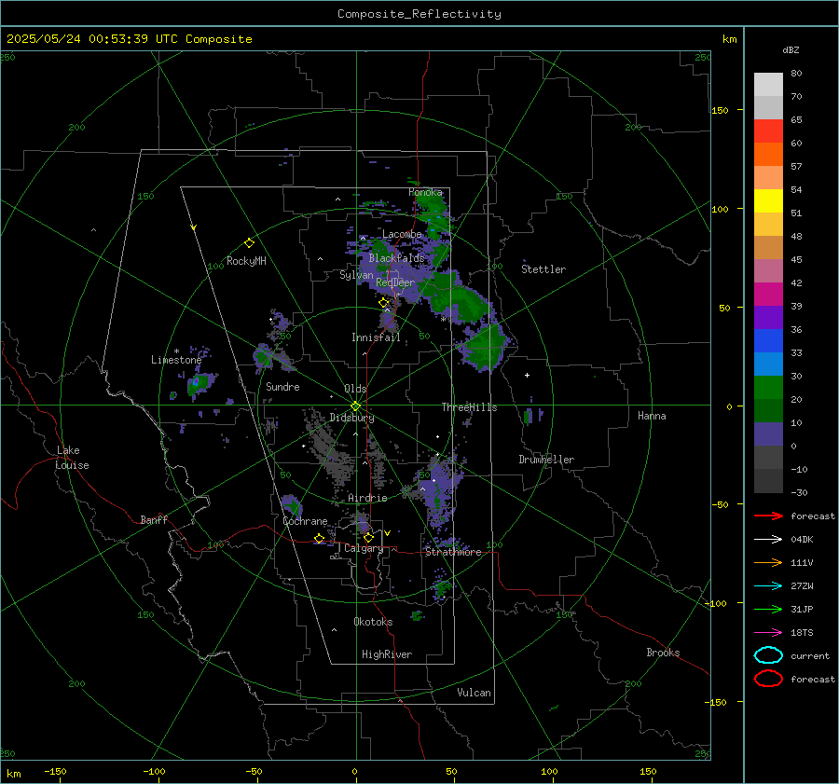Click the Strathmore city label
Screen dimensions: 839x784
click(x=453, y=552)
